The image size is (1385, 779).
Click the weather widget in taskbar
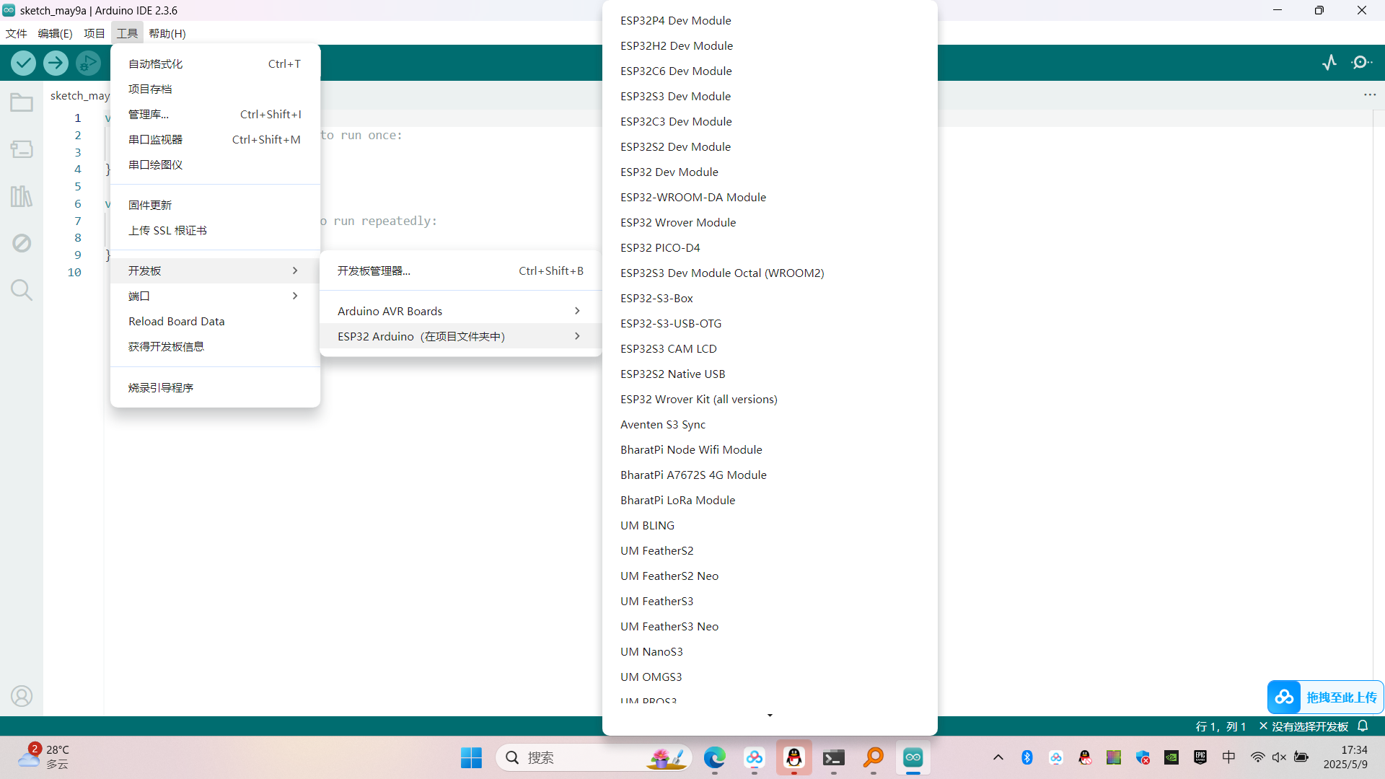[x=43, y=757]
